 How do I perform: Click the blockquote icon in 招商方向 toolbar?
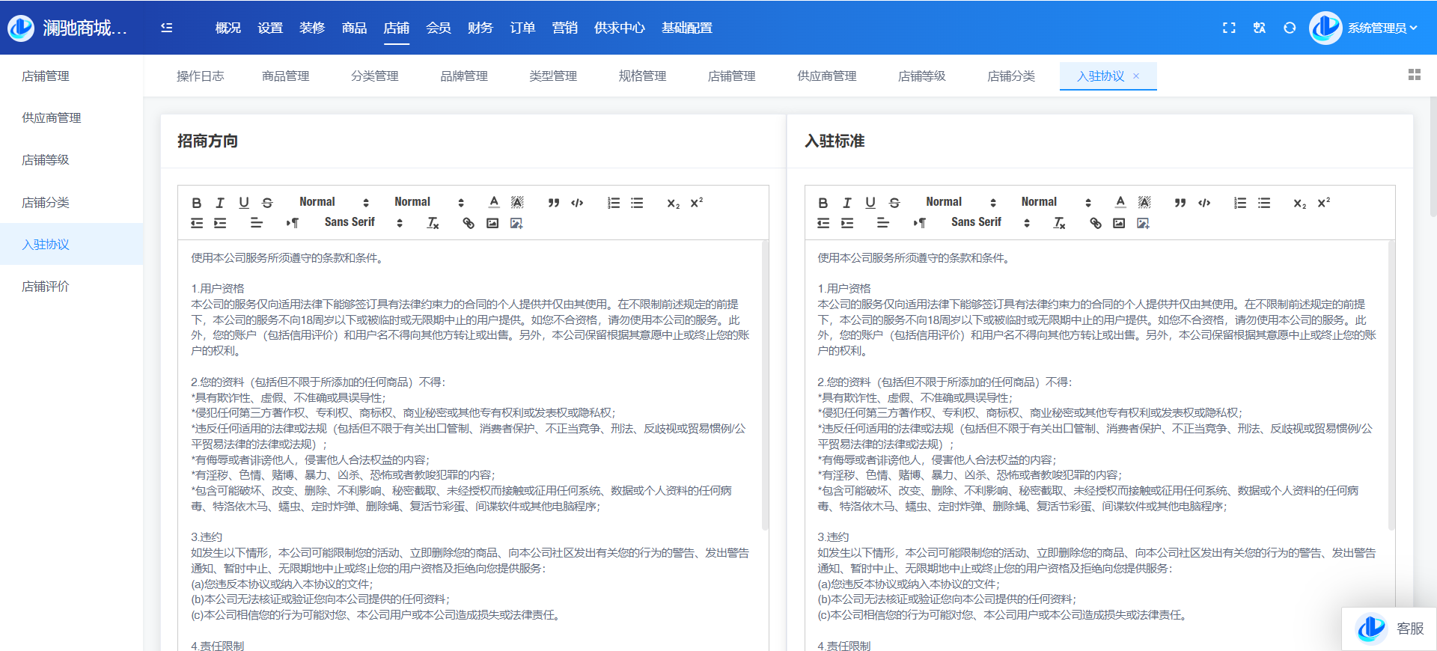[x=553, y=203]
